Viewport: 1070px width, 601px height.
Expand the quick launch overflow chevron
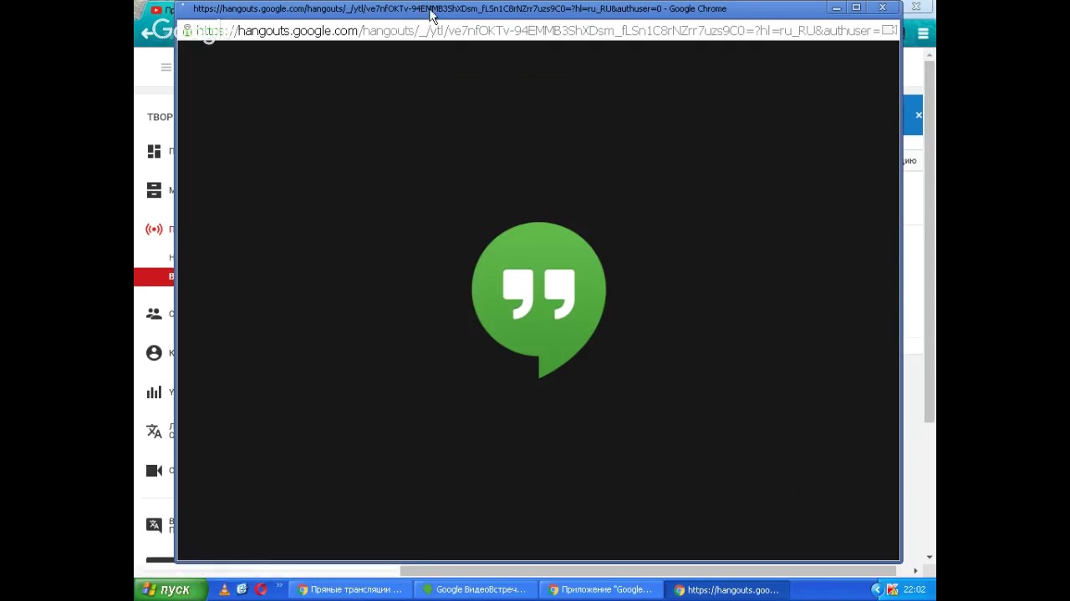pyautogui.click(x=279, y=586)
